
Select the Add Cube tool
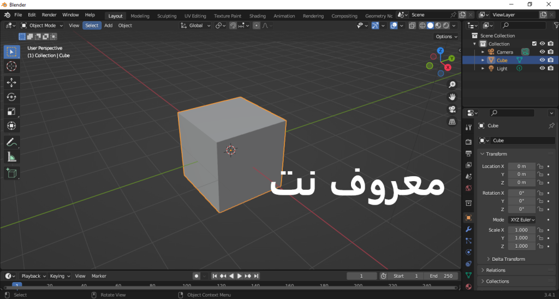click(11, 173)
